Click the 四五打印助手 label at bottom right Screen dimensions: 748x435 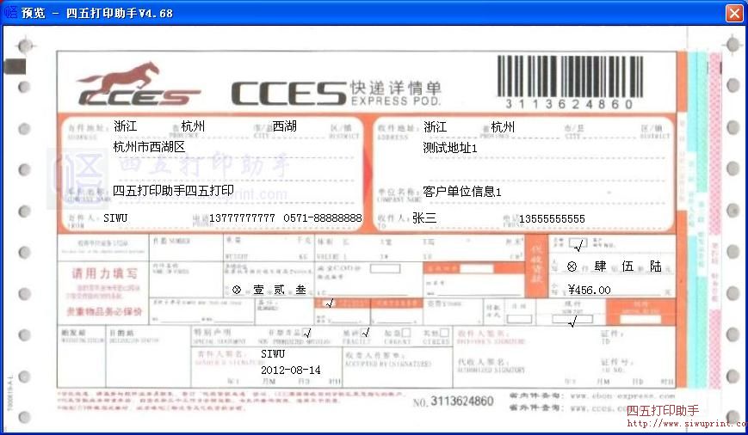click(x=663, y=410)
